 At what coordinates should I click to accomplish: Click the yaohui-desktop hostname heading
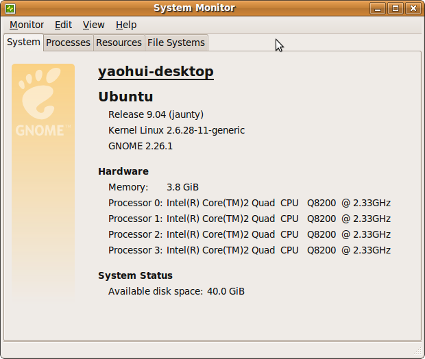click(156, 71)
